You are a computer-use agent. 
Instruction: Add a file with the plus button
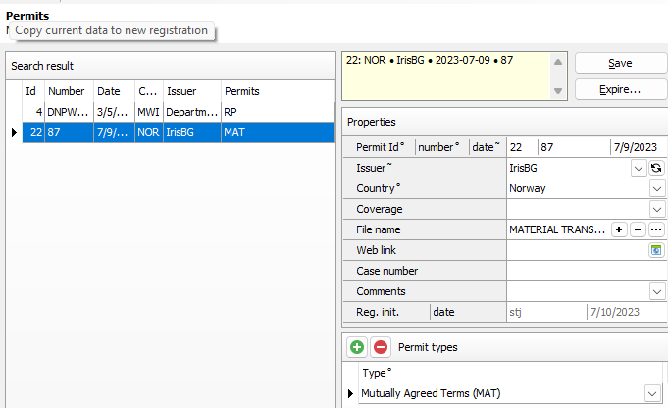[619, 229]
